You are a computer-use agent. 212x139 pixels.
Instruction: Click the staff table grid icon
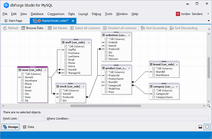coord(63,42)
